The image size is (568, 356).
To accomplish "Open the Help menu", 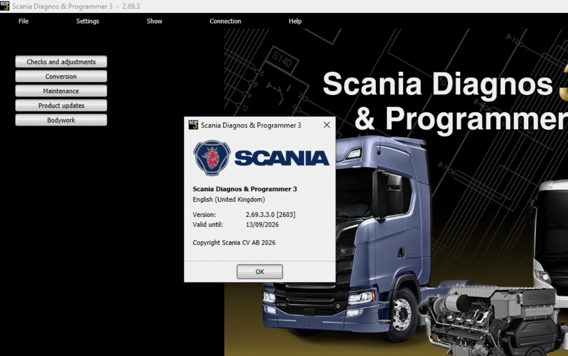I will (295, 21).
